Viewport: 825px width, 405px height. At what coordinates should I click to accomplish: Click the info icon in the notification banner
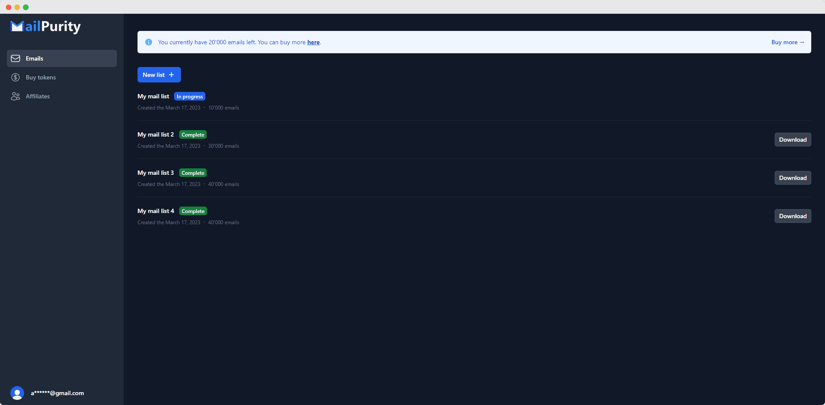pyautogui.click(x=149, y=42)
